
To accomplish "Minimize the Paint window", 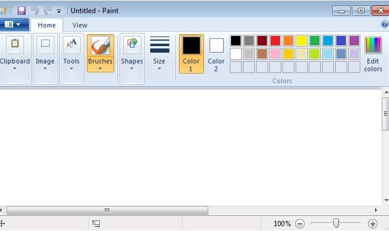I will click(341, 11).
